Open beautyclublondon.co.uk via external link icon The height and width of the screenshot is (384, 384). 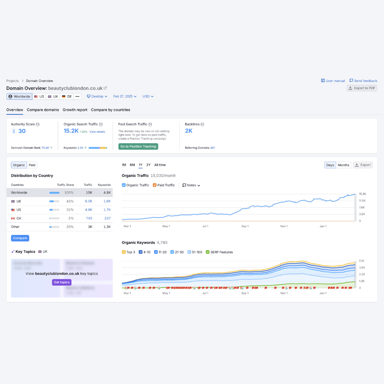pyautogui.click(x=104, y=88)
